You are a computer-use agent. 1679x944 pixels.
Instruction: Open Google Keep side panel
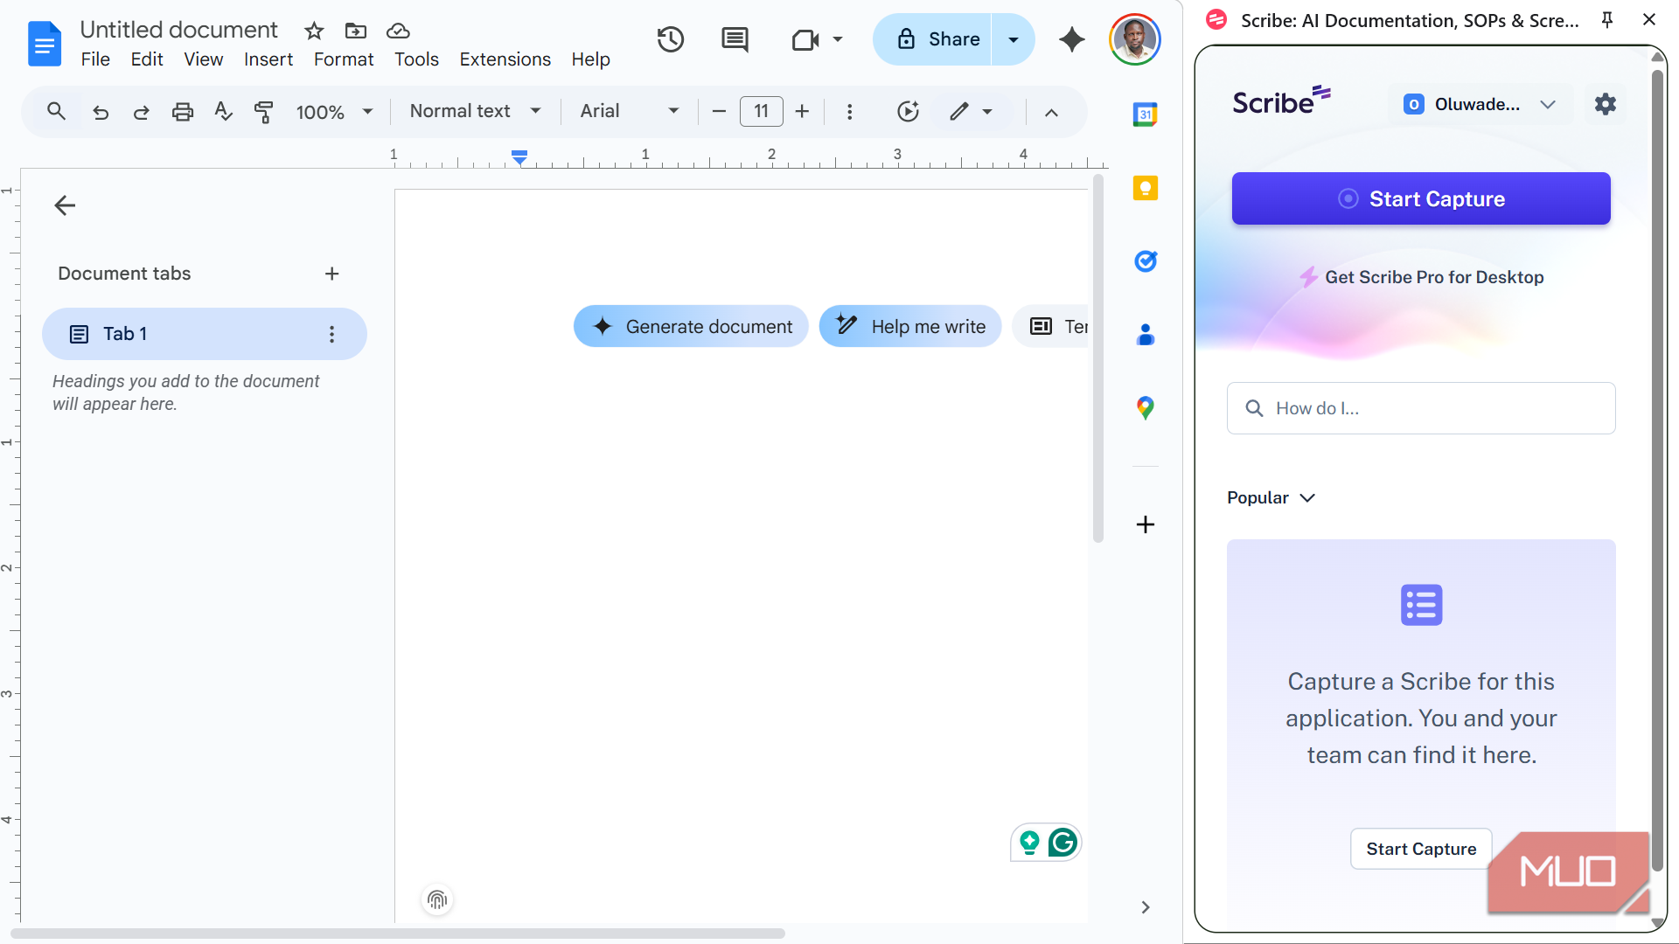tap(1146, 188)
